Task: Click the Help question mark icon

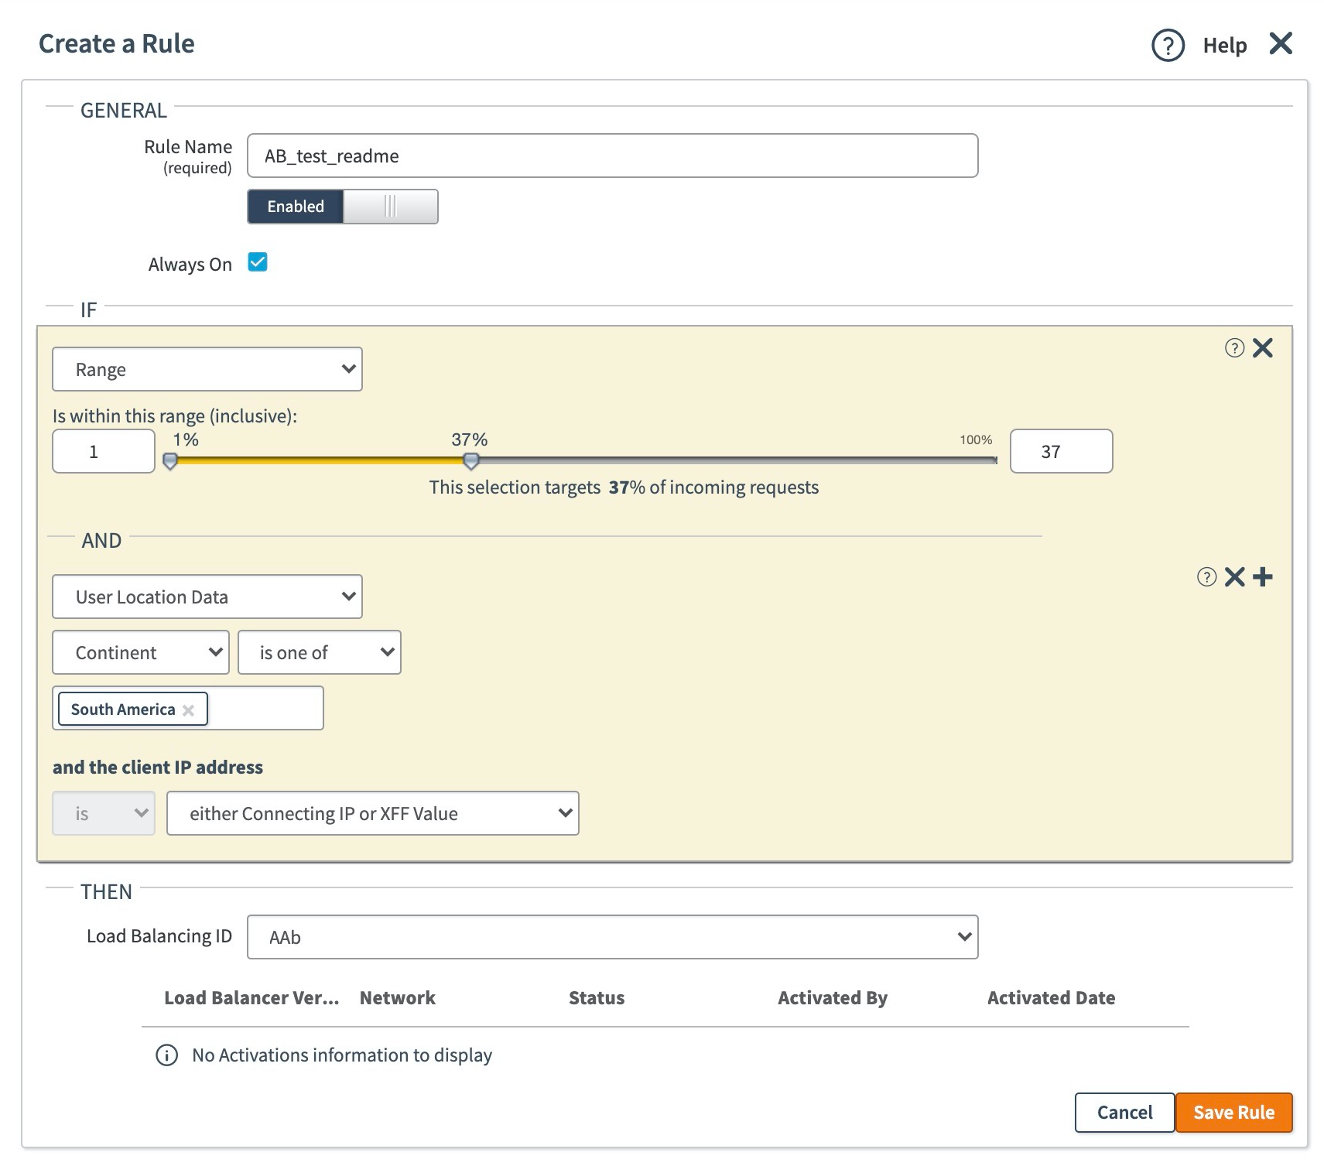Action: tap(1167, 45)
